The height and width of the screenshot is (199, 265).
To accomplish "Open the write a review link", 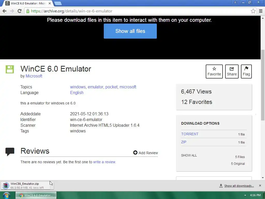I will (104, 162).
